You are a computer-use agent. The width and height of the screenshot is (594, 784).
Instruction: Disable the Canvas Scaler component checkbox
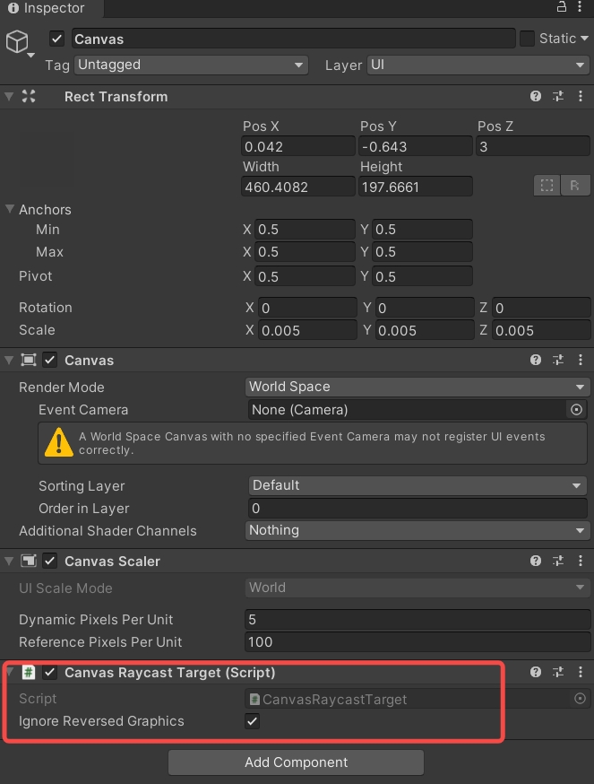[x=50, y=561]
